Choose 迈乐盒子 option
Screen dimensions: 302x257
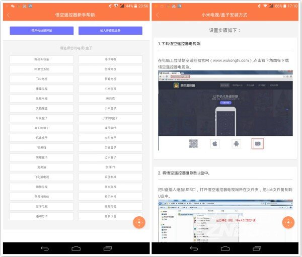[110, 157]
